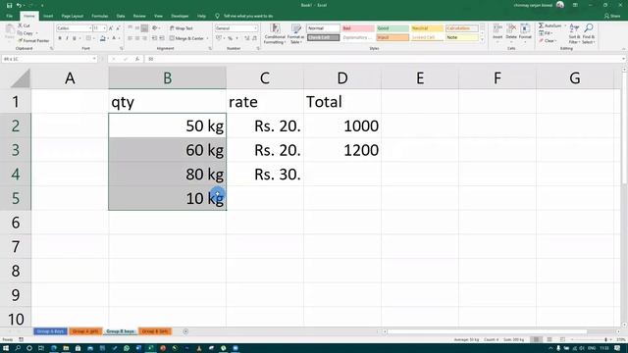Image resolution: width=628 pixels, height=353 pixels.
Task: Switch to Normal view in status bar
Action: [x=537, y=339]
